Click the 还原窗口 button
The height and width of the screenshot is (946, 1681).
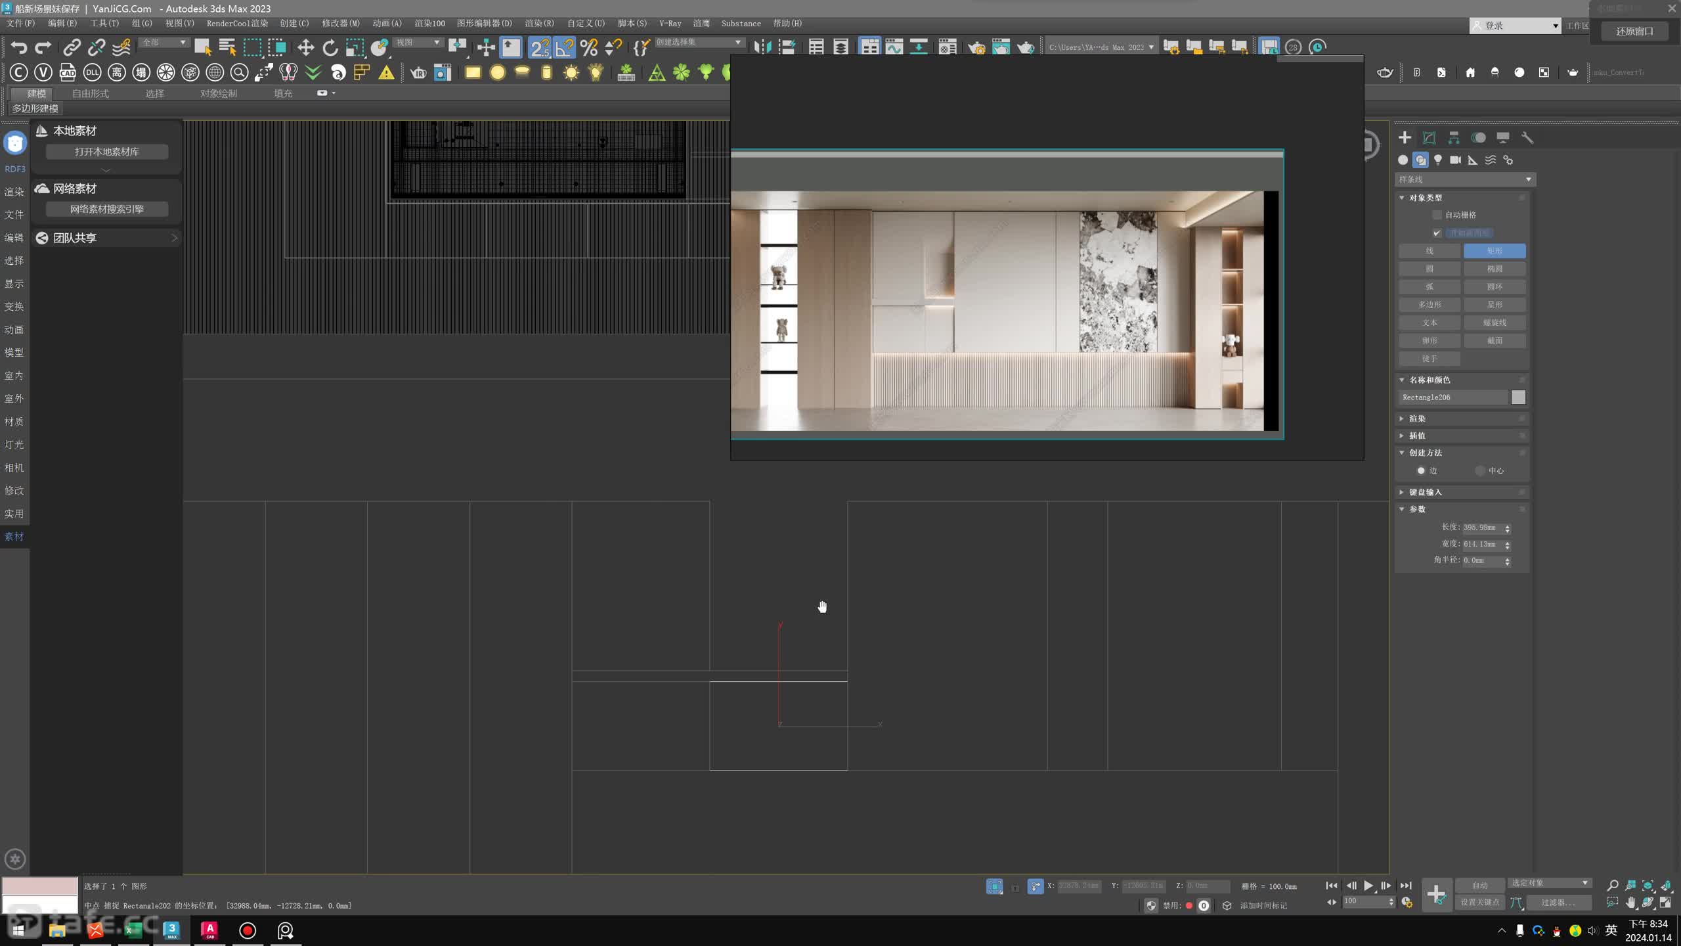[1634, 31]
